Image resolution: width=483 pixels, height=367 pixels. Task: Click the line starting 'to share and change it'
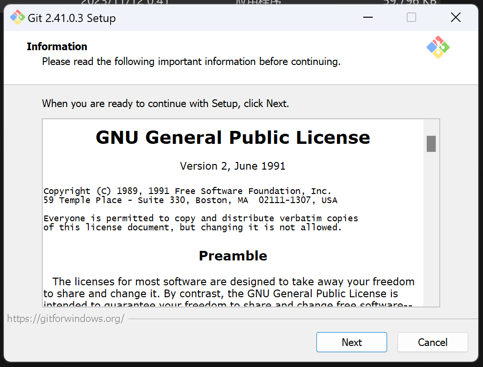220,293
